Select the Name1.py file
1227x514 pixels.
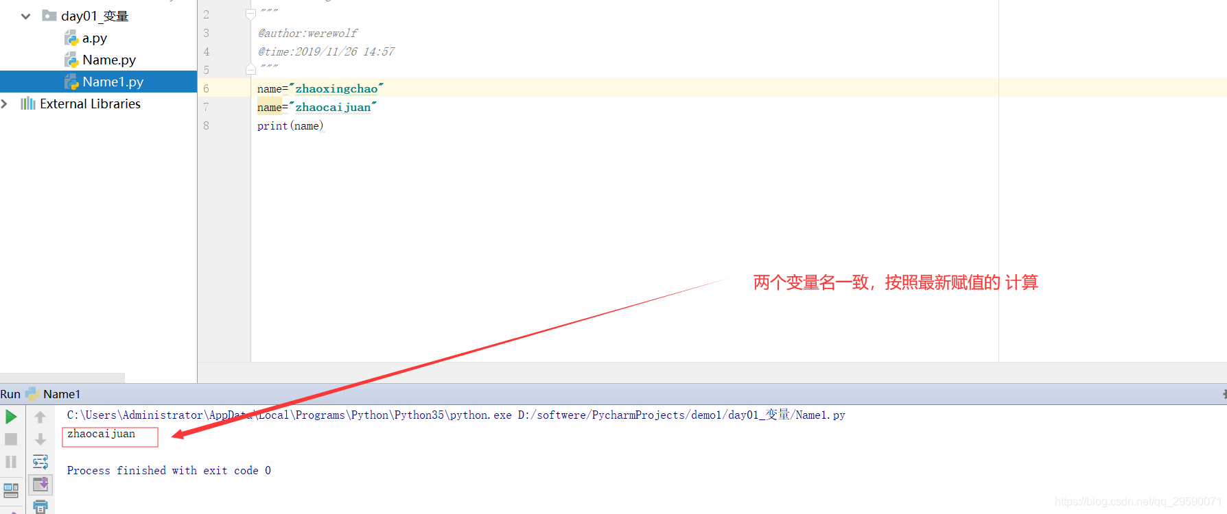pos(98,82)
